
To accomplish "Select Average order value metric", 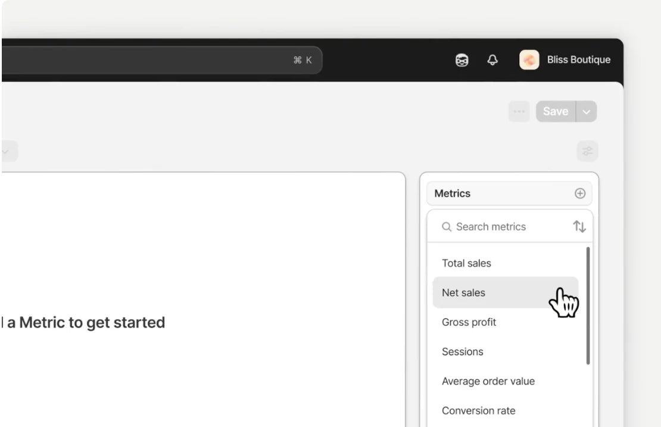I will pos(488,381).
